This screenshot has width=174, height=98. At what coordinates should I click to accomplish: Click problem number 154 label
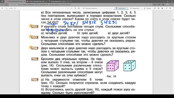click(35, 48)
